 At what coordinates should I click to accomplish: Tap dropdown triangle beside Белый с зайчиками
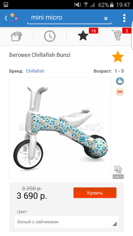(x=115, y=224)
